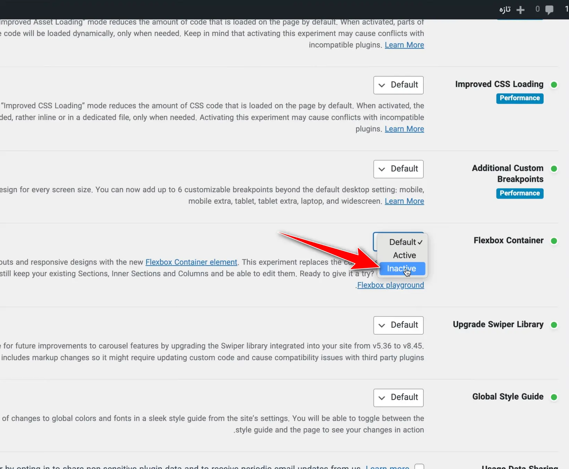Select Inactive in the Flexbox Container menu
Image resolution: width=569 pixels, height=469 pixels.
402,269
